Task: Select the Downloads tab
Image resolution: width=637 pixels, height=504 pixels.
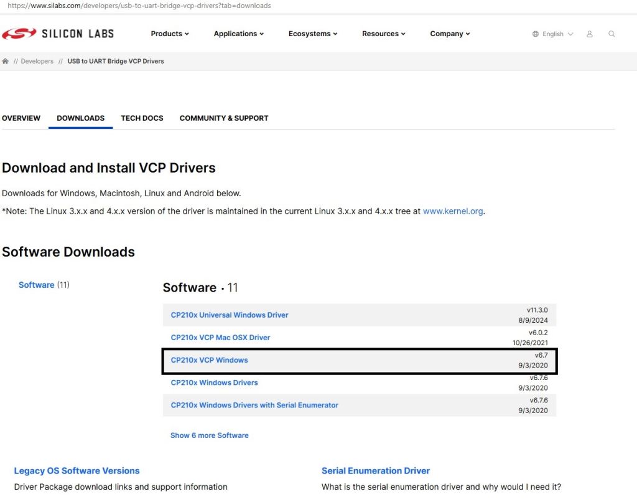Action: 80,118
